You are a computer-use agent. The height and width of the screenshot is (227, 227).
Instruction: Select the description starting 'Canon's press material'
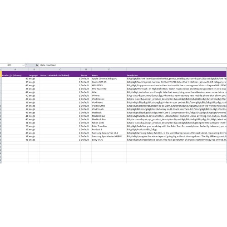(x=177, y=82)
